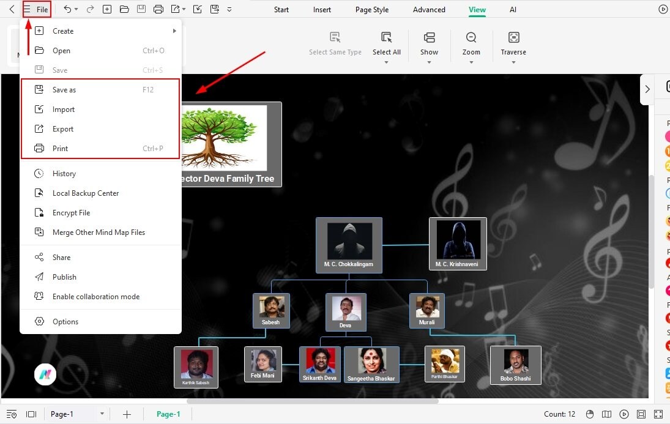Switch to the Insert ribbon tab
The width and height of the screenshot is (670, 424).
click(322, 9)
